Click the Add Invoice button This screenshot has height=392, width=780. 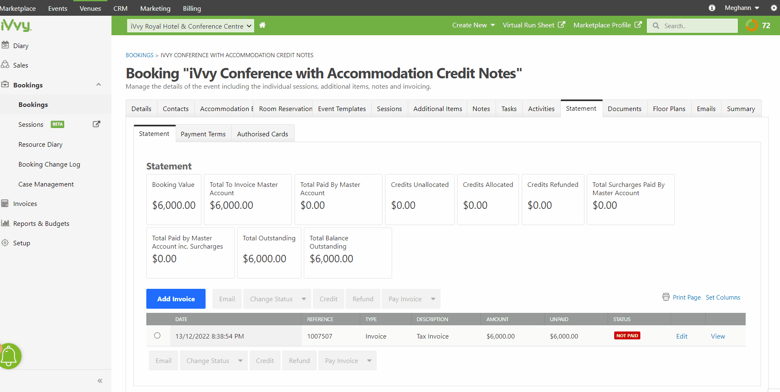click(x=176, y=299)
